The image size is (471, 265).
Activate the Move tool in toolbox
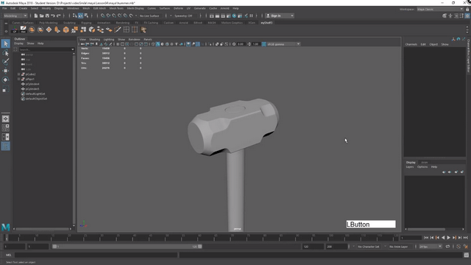[x=5, y=71]
